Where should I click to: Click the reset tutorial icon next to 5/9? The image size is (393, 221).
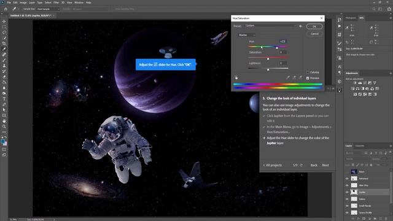click(302, 165)
